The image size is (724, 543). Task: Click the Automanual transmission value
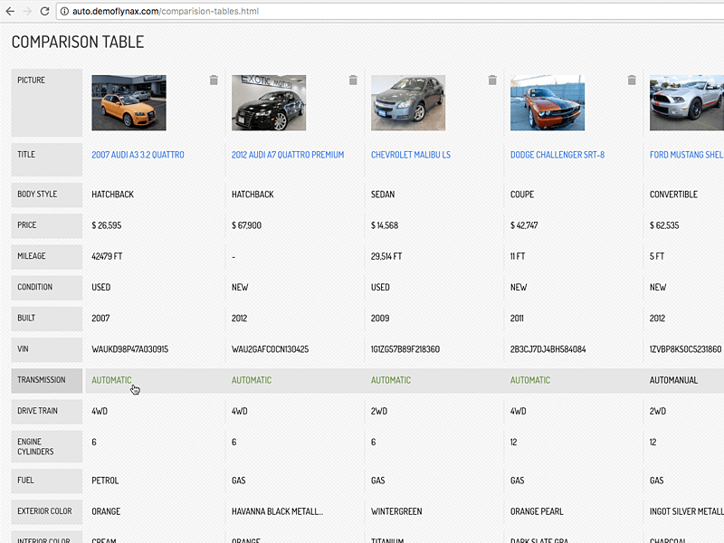[673, 380]
